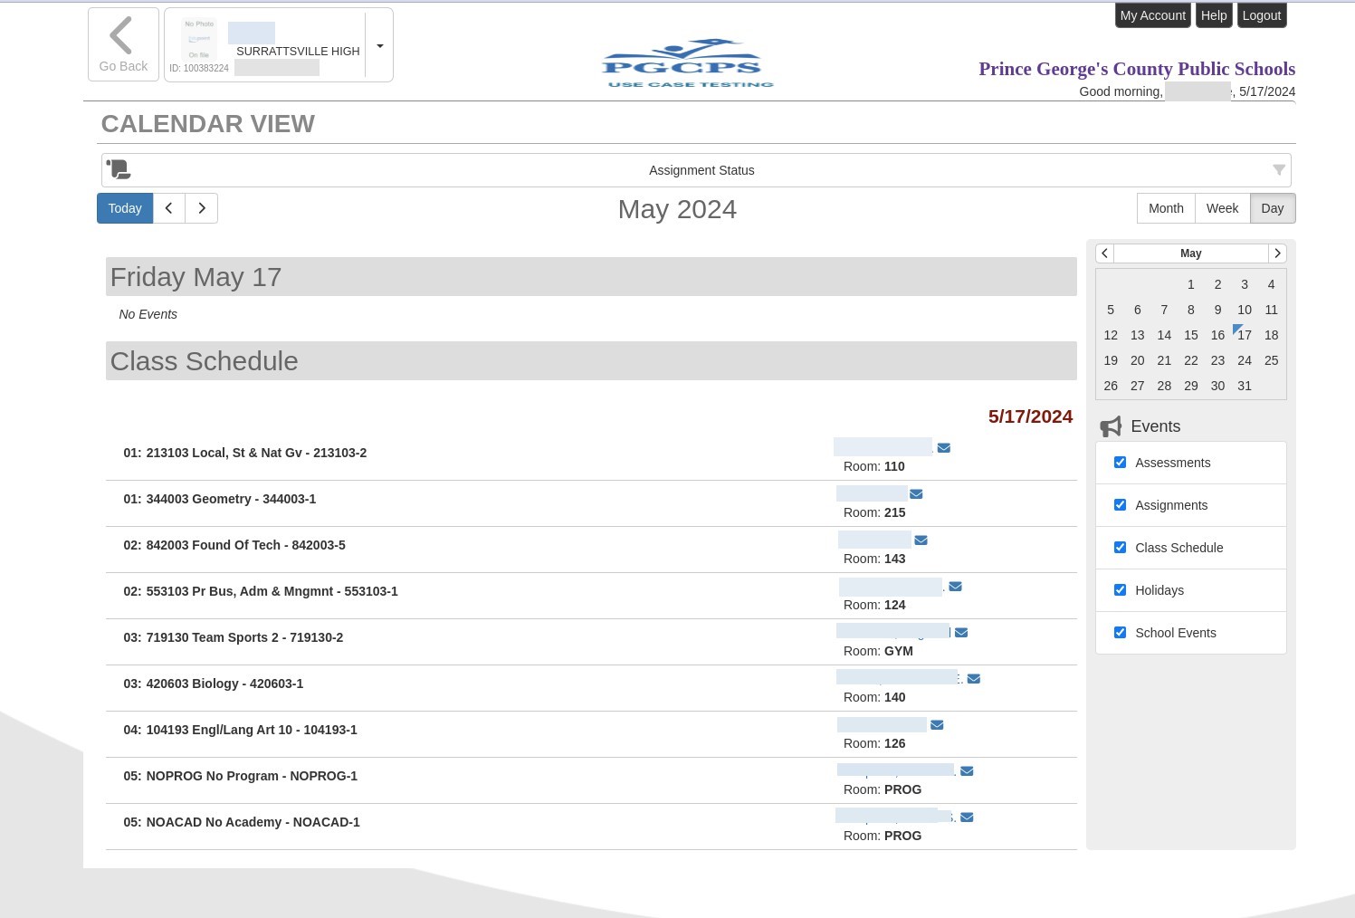Go to next month in mini calendar

(x=1277, y=253)
